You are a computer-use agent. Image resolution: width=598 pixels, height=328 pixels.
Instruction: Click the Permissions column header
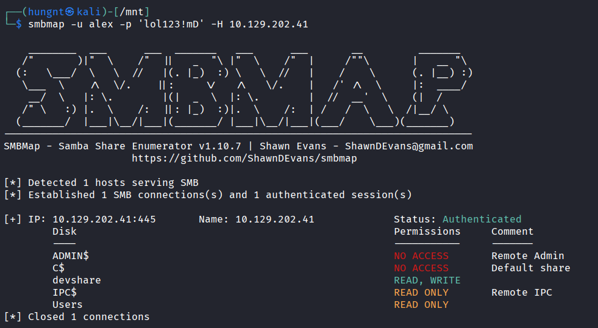point(427,232)
